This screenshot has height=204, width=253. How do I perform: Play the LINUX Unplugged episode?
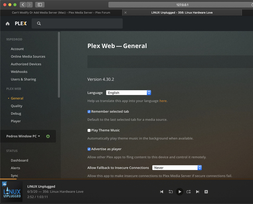point(179,192)
